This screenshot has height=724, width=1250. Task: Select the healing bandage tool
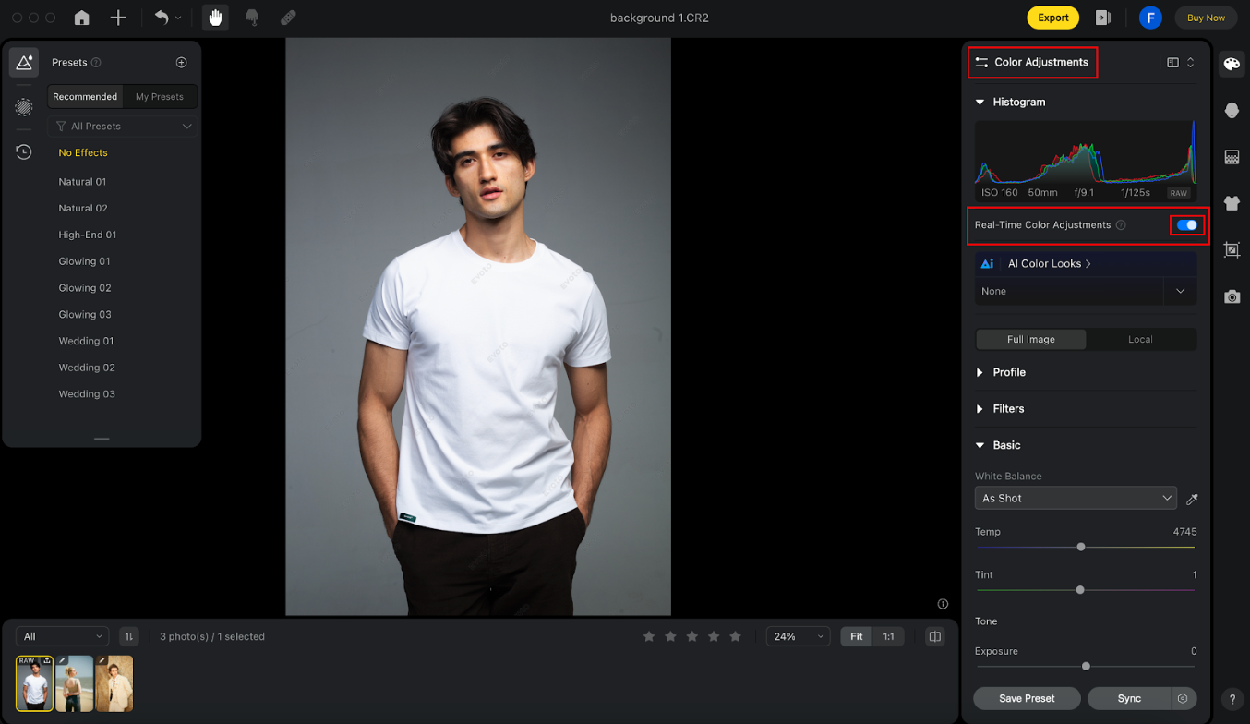coord(288,18)
